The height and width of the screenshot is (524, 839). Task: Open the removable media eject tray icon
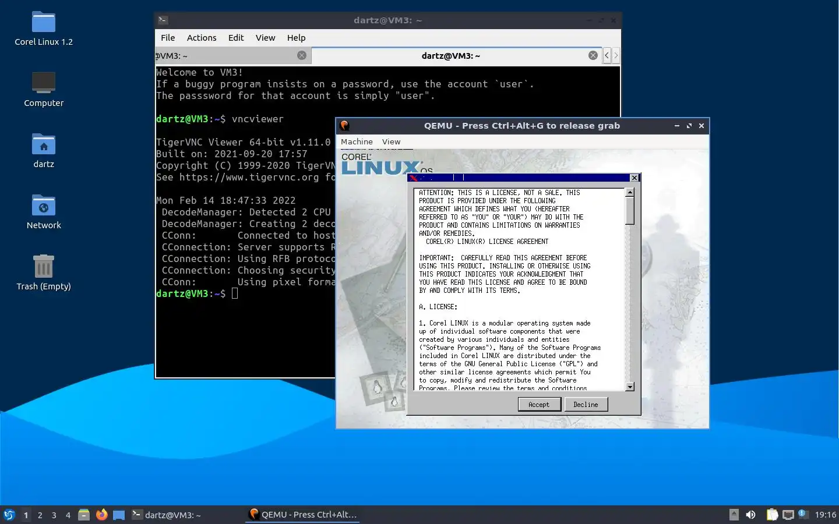tap(734, 515)
